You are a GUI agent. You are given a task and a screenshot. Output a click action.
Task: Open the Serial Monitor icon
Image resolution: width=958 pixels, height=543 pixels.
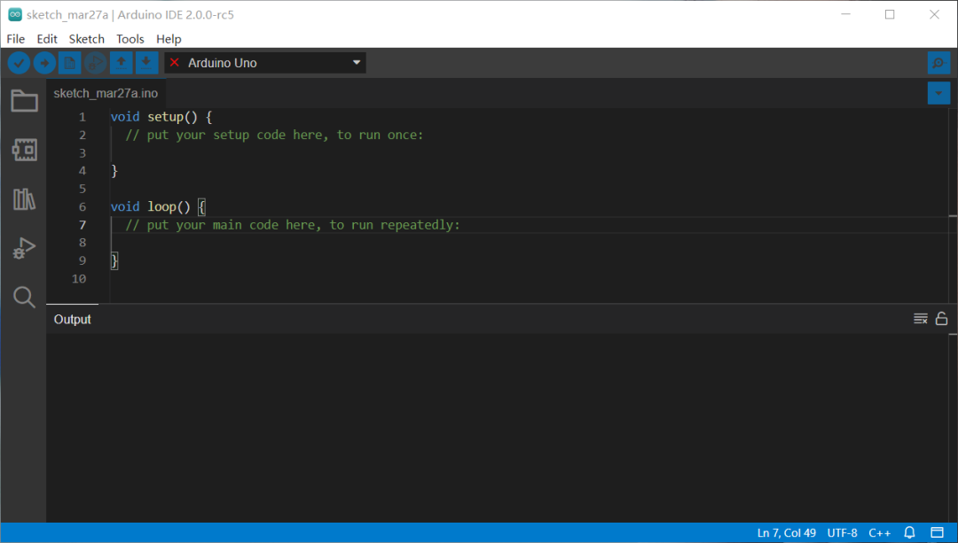[x=938, y=63]
